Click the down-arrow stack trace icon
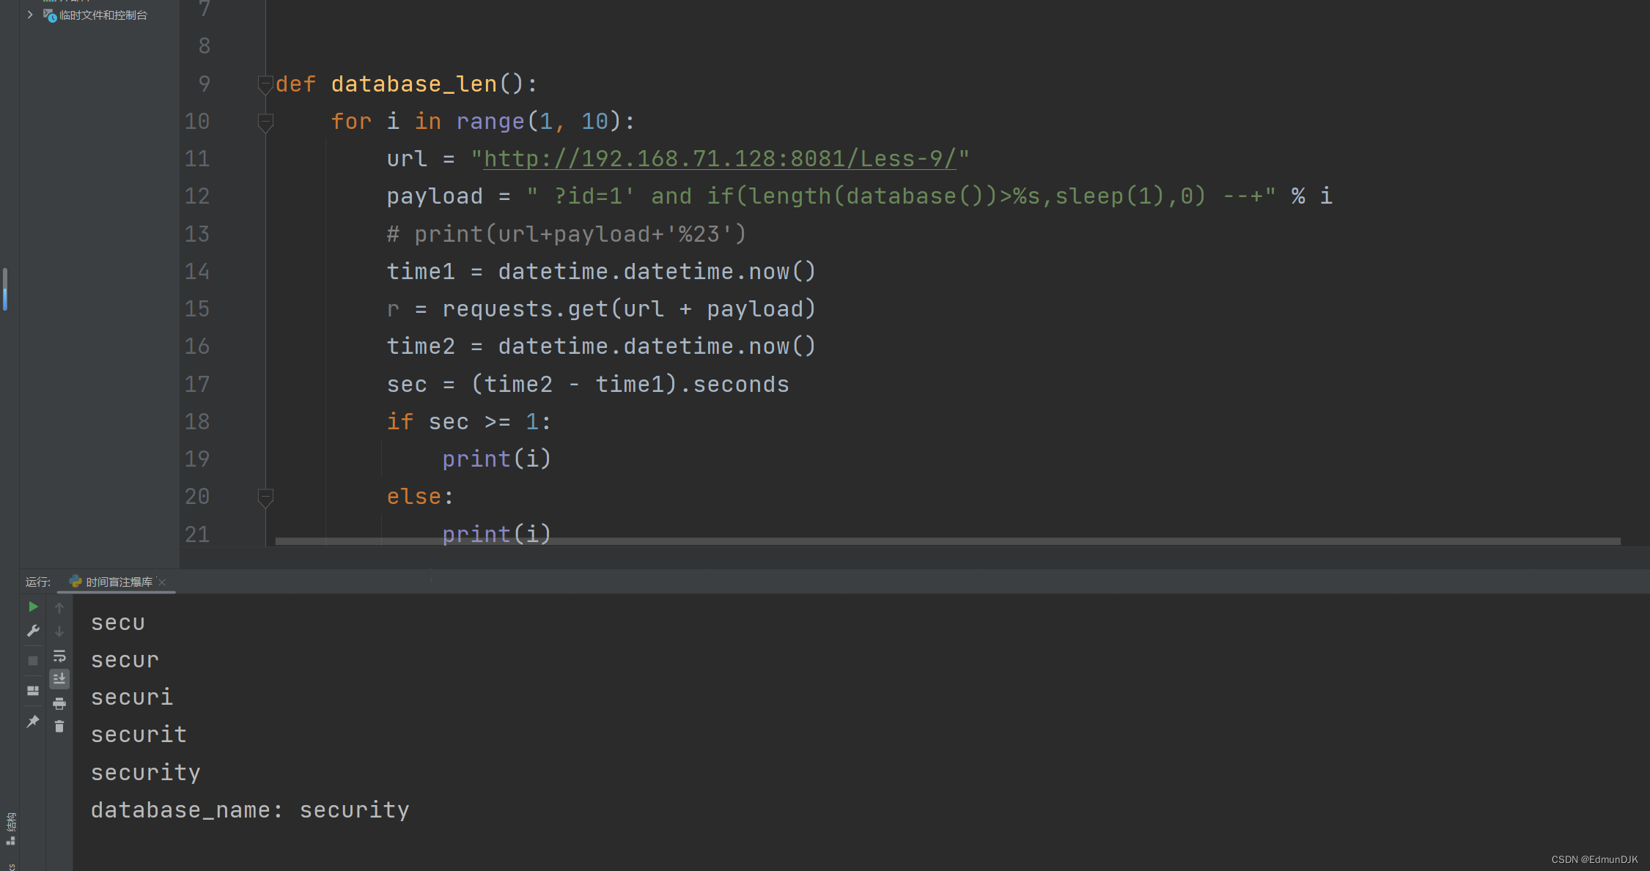The image size is (1650, 871). [x=59, y=631]
